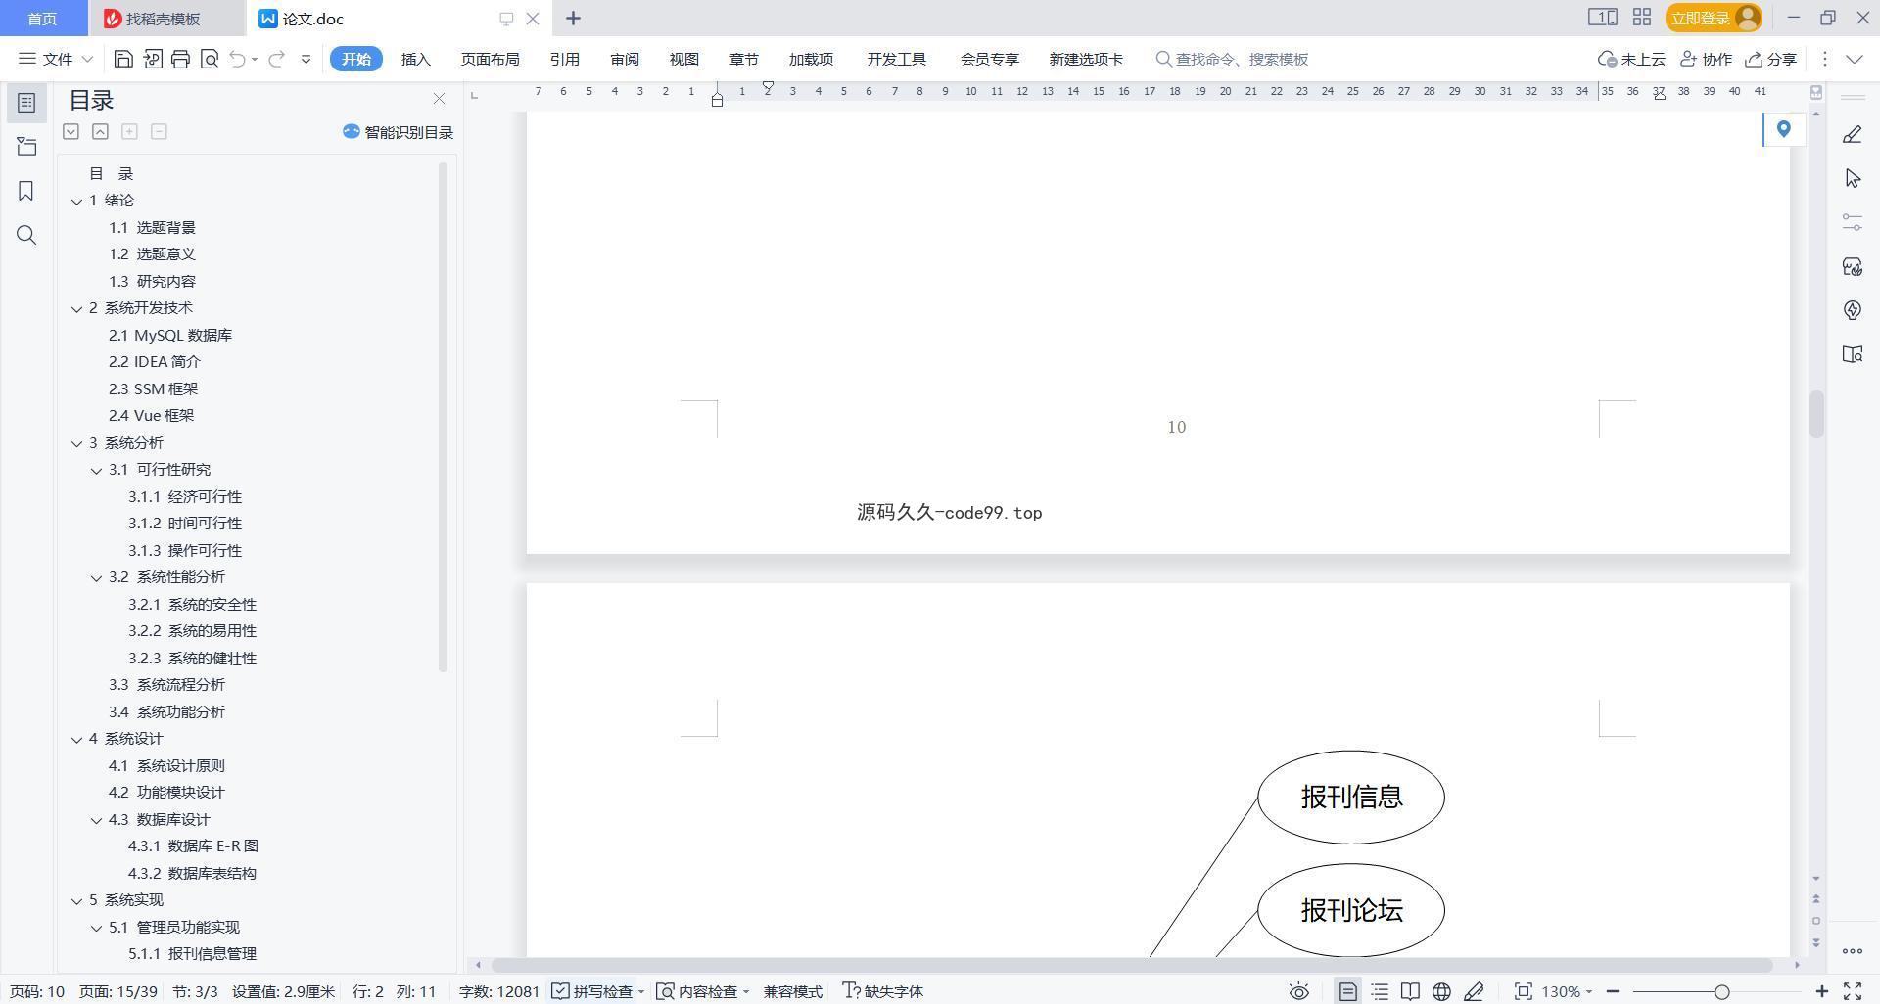This screenshot has width=1880, height=1004.
Task: Click the Redo arrow icon
Action: pos(276,59)
